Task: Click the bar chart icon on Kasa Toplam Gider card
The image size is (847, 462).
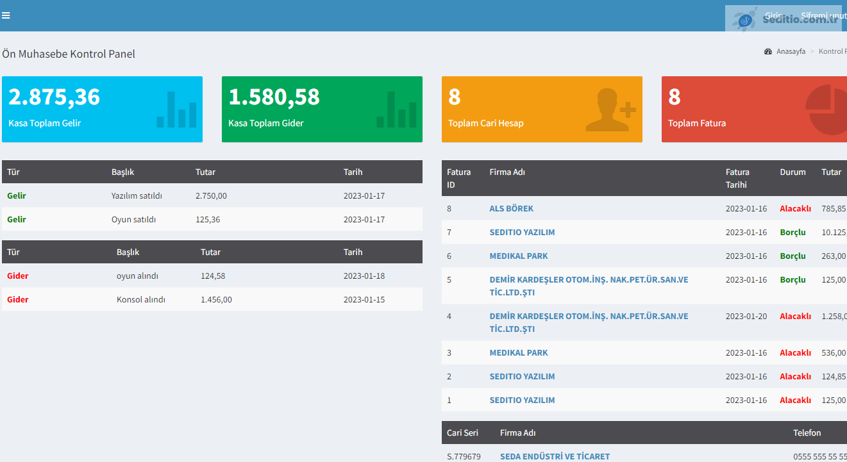Action: pyautogui.click(x=397, y=110)
